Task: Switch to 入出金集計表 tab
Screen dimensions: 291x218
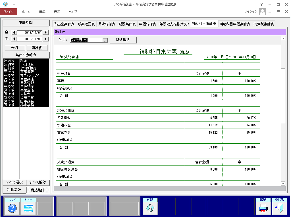Action: (x=64, y=24)
